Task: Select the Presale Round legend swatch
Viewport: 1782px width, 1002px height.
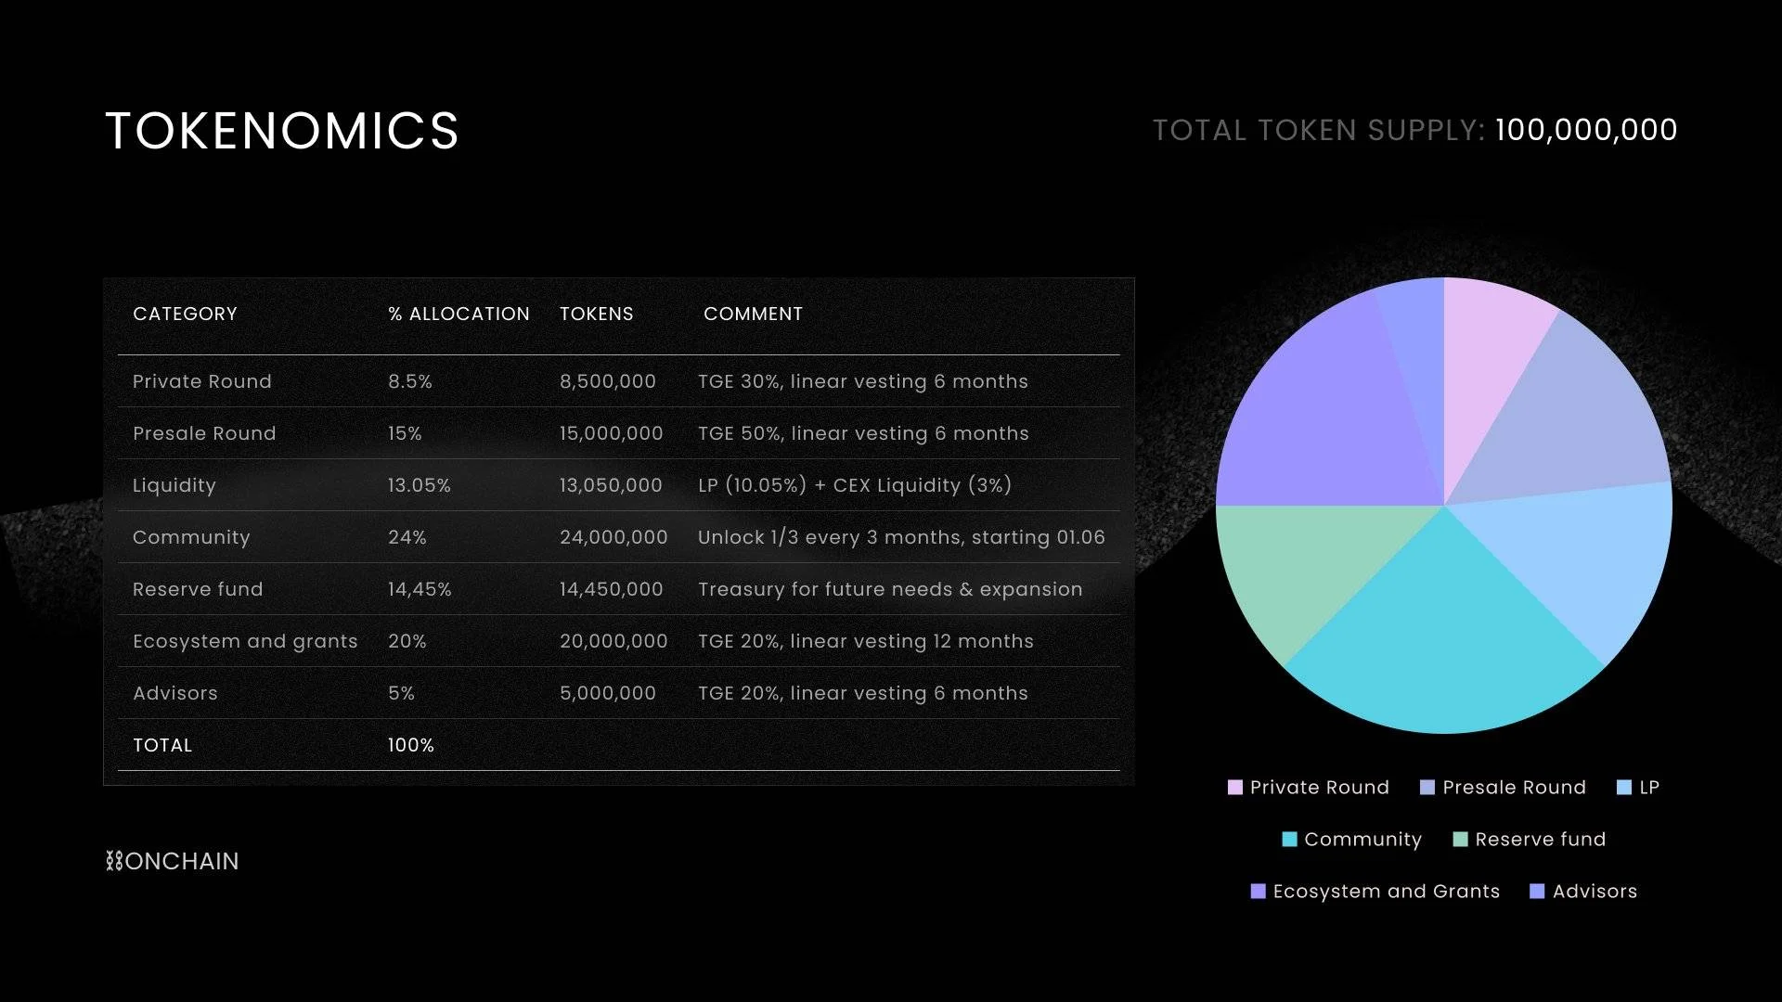Action: point(1427,788)
